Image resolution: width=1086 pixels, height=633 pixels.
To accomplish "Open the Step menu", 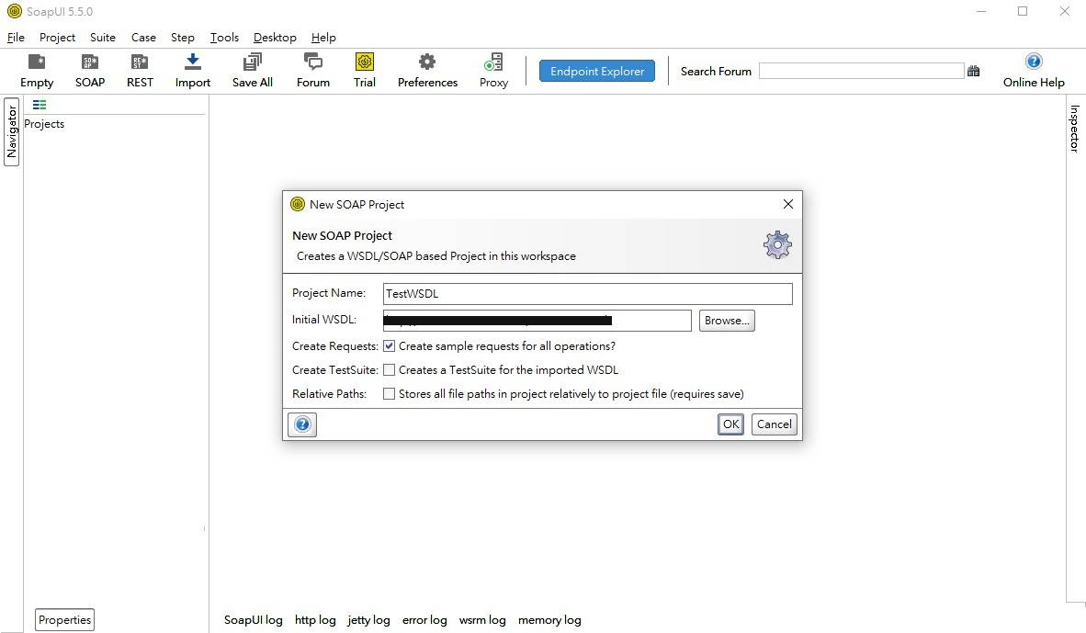I will tap(182, 38).
